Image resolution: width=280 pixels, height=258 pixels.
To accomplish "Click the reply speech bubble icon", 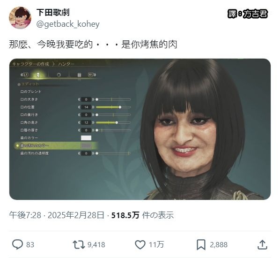I will click(x=17, y=244).
